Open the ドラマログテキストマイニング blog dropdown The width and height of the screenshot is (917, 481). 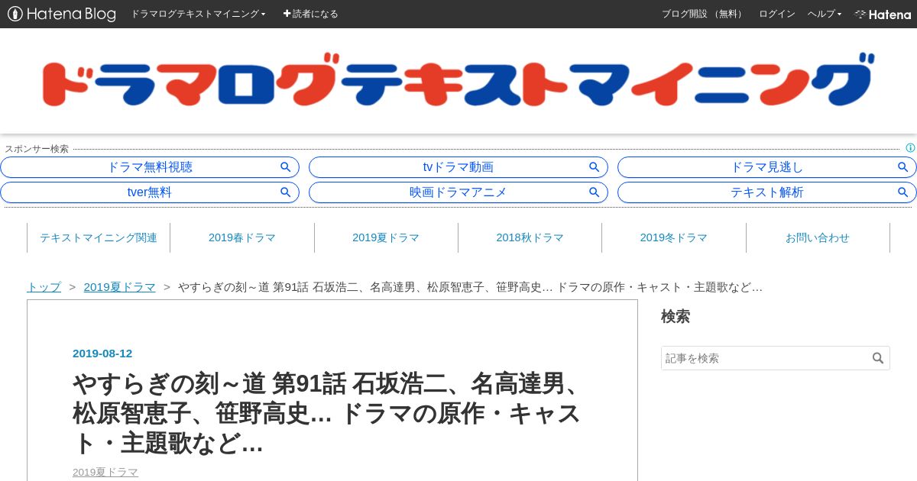coord(198,14)
